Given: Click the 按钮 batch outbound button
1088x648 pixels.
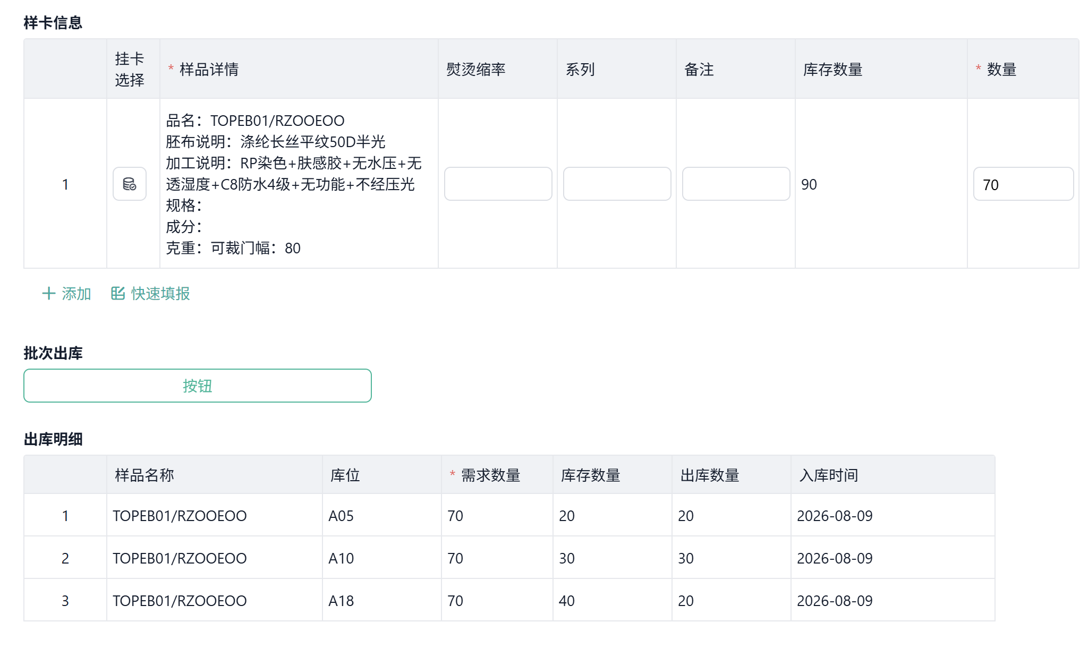Looking at the screenshot, I should pos(198,386).
